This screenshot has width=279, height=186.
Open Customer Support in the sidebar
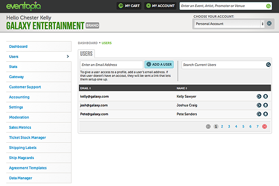[x=39, y=87]
